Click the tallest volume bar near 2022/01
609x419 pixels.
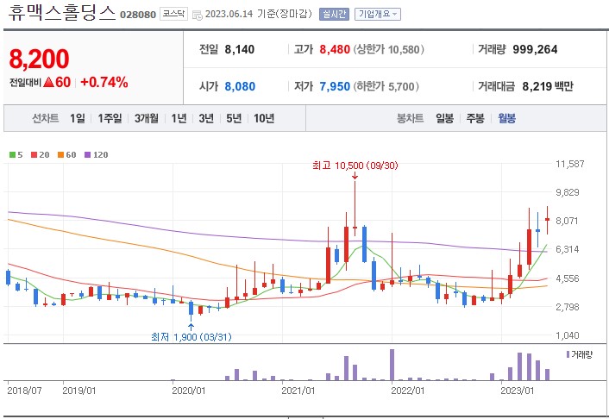pyautogui.click(x=392, y=365)
